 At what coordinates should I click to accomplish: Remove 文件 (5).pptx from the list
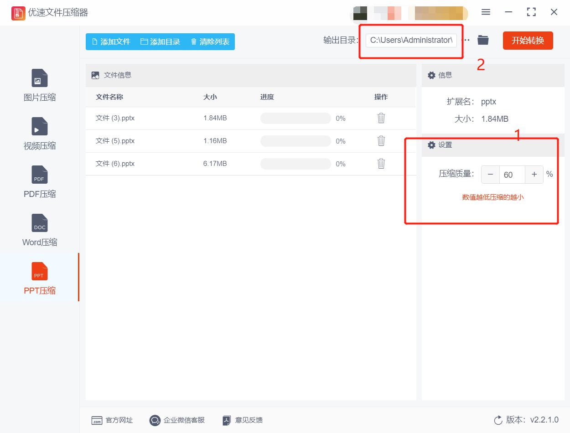click(x=381, y=140)
